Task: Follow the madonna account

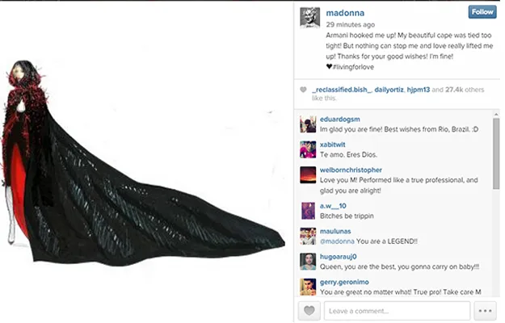Action: 482,12
